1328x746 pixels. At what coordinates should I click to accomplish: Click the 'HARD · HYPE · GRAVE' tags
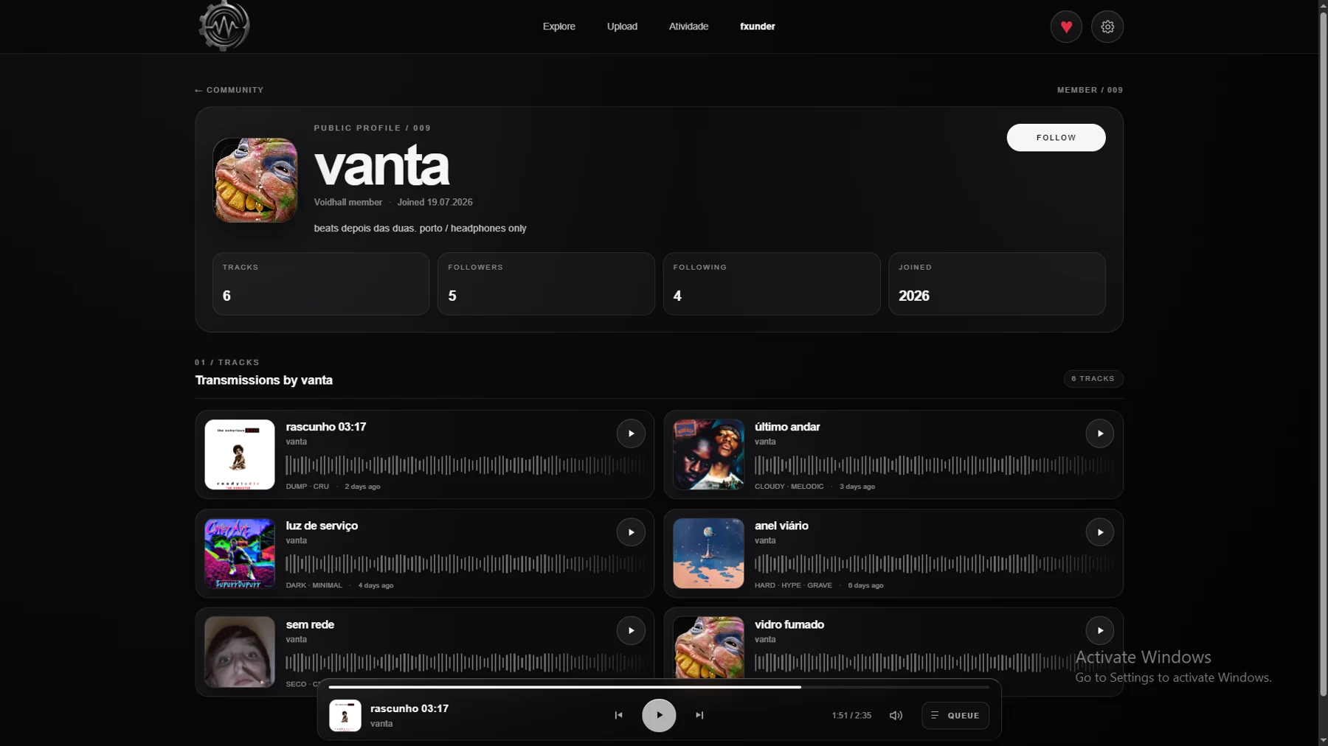793,585
